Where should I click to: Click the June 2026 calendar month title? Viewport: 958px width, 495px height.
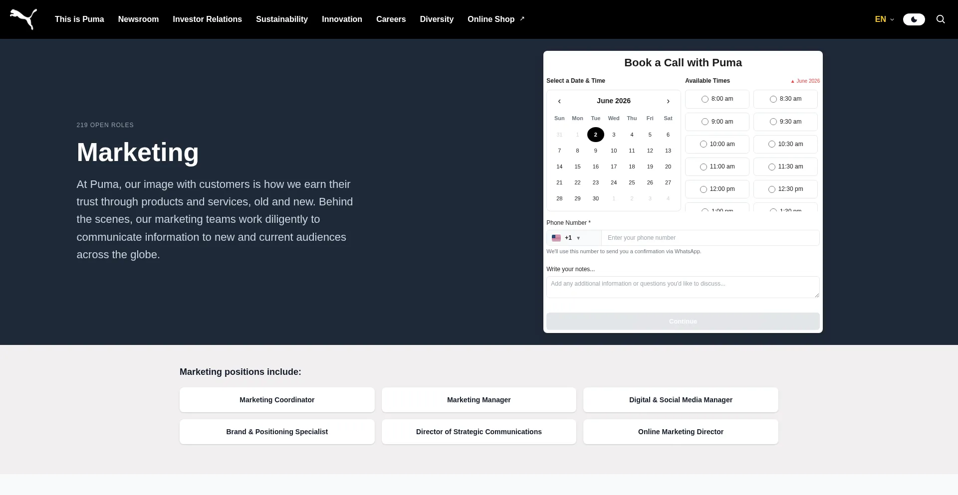tap(614, 101)
